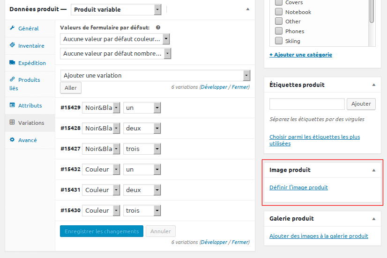387x258 pixels.
Task: Check the Notebook category checkbox
Action: coord(279,12)
